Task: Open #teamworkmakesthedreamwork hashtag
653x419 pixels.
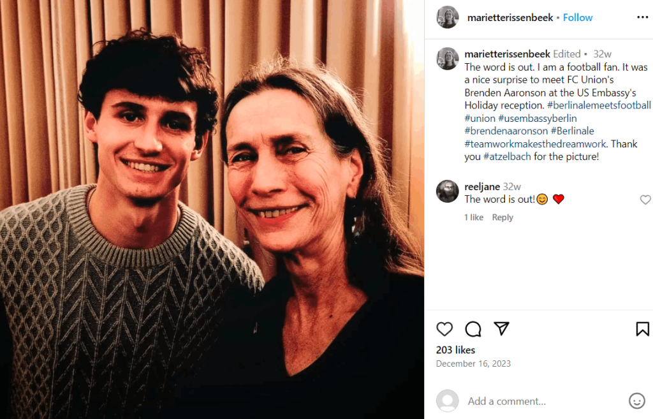Action: (535, 143)
